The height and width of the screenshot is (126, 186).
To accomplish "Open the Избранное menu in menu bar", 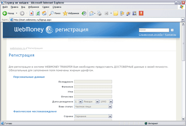I will coord(33,7).
